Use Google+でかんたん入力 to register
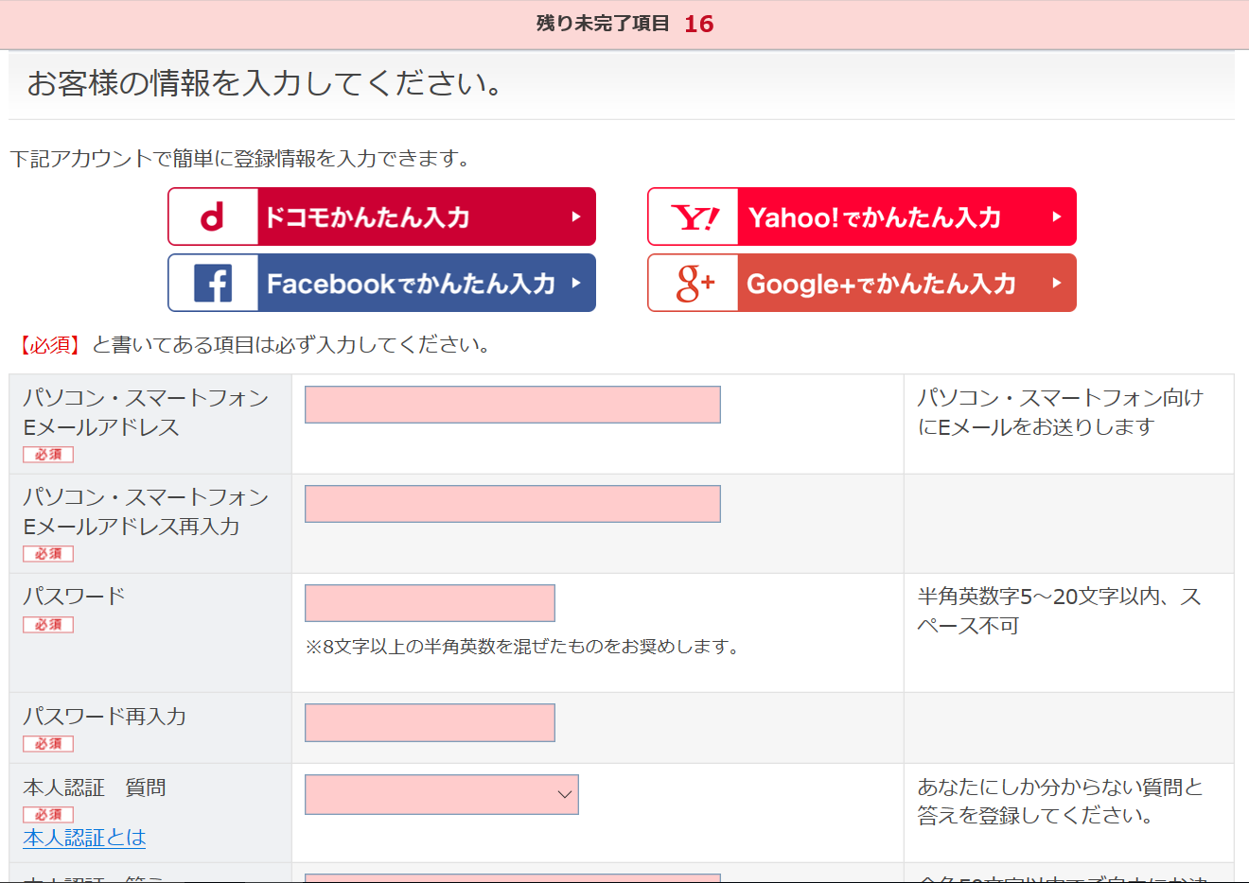 pyautogui.click(x=881, y=284)
